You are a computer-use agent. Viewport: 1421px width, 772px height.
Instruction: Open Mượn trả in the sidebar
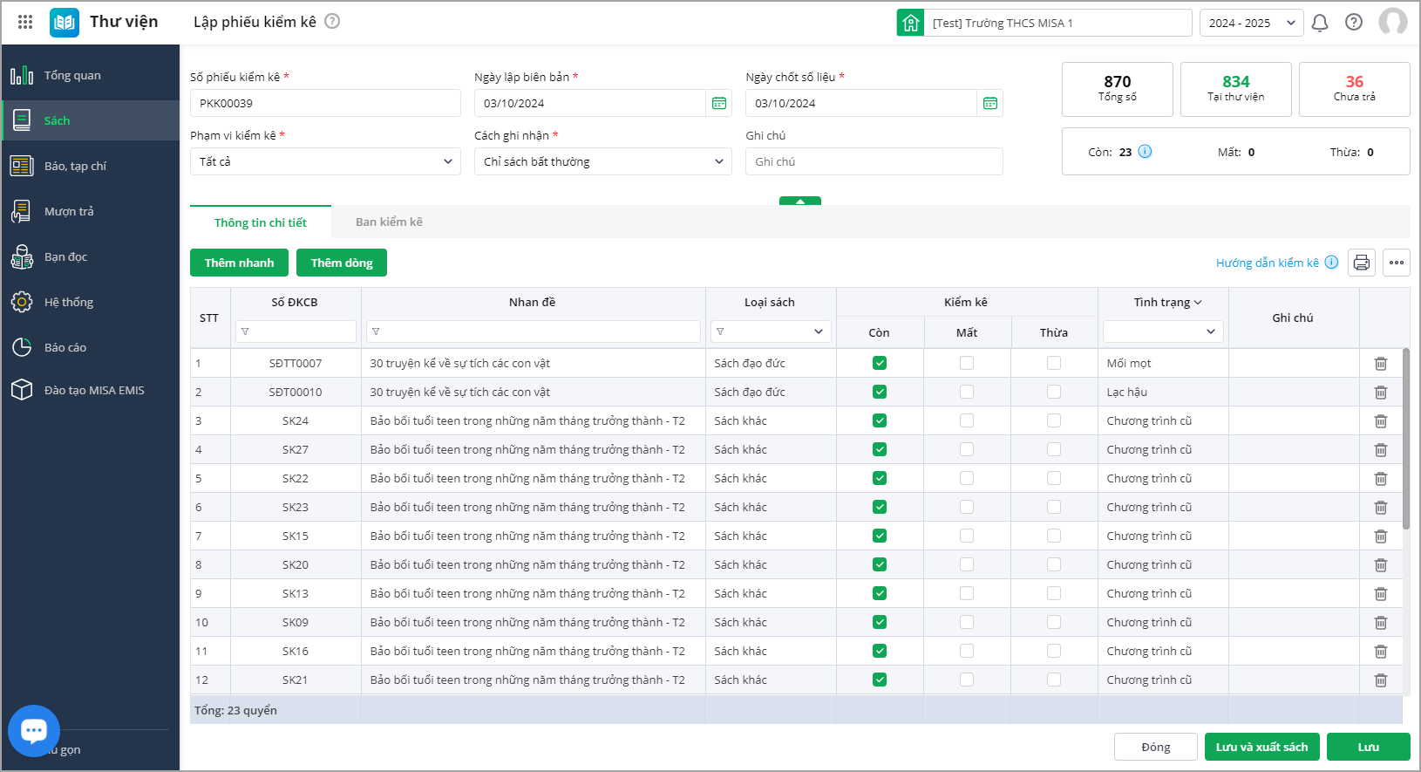tap(69, 211)
